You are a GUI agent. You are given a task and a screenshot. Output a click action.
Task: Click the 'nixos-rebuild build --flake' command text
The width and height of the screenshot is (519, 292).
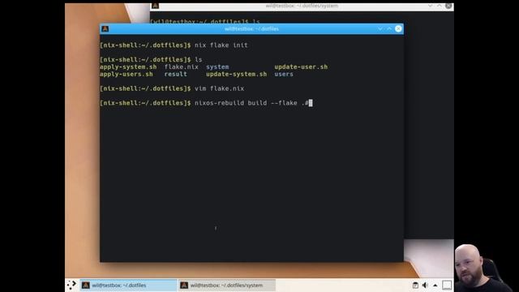pos(246,103)
